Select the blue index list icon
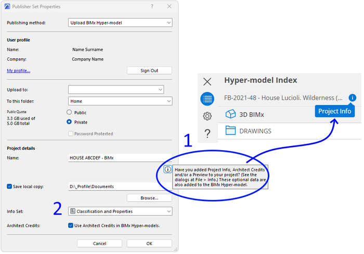Image resolution: width=364 pixels, height=254 pixels. click(x=207, y=99)
